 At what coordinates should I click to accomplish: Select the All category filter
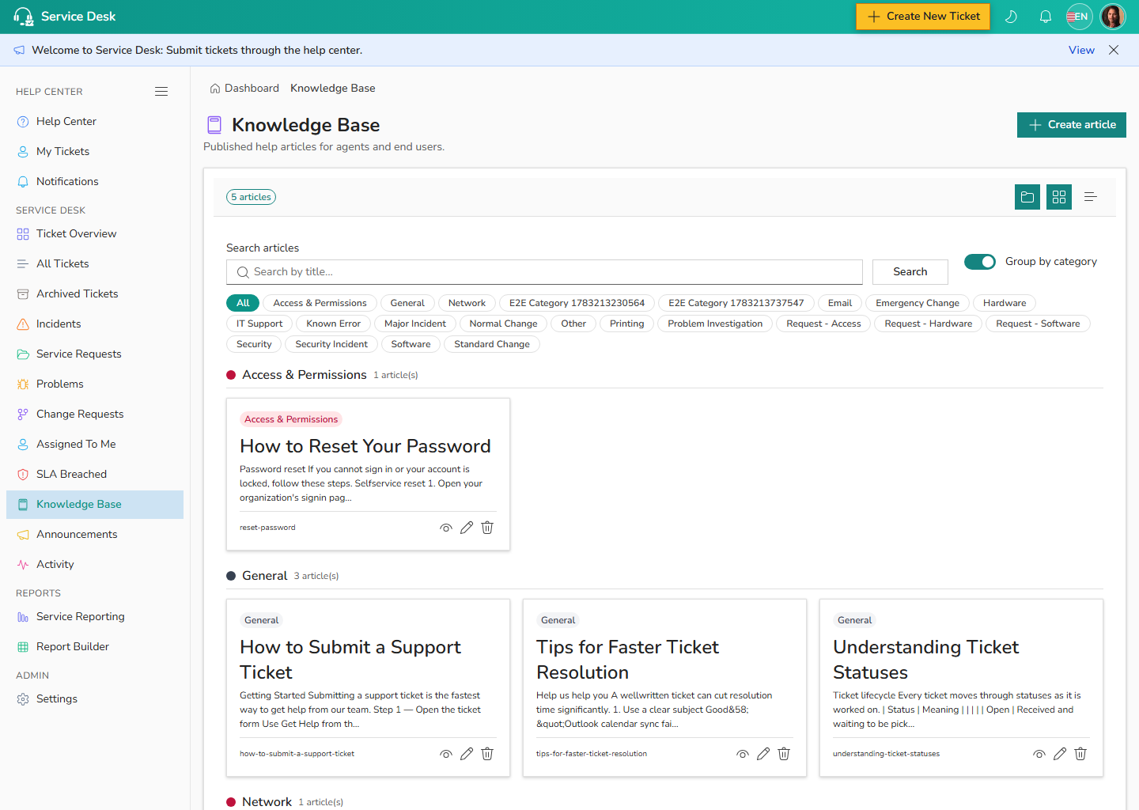(243, 303)
